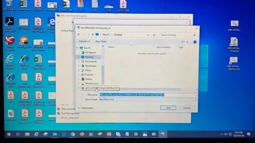The height and width of the screenshot is (143, 255).
Task: Open the Adobe Acrobat DC desktop icon
Action: [10, 24]
